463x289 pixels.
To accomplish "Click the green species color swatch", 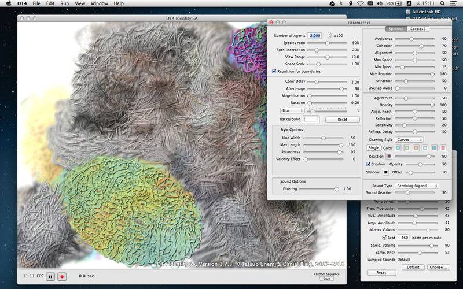I will click(x=407, y=148).
